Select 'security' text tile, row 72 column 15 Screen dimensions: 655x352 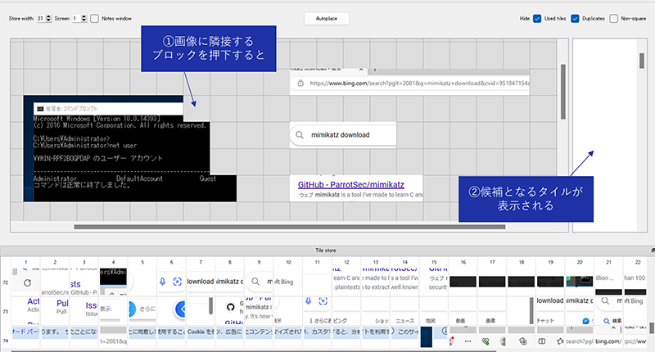434,282
